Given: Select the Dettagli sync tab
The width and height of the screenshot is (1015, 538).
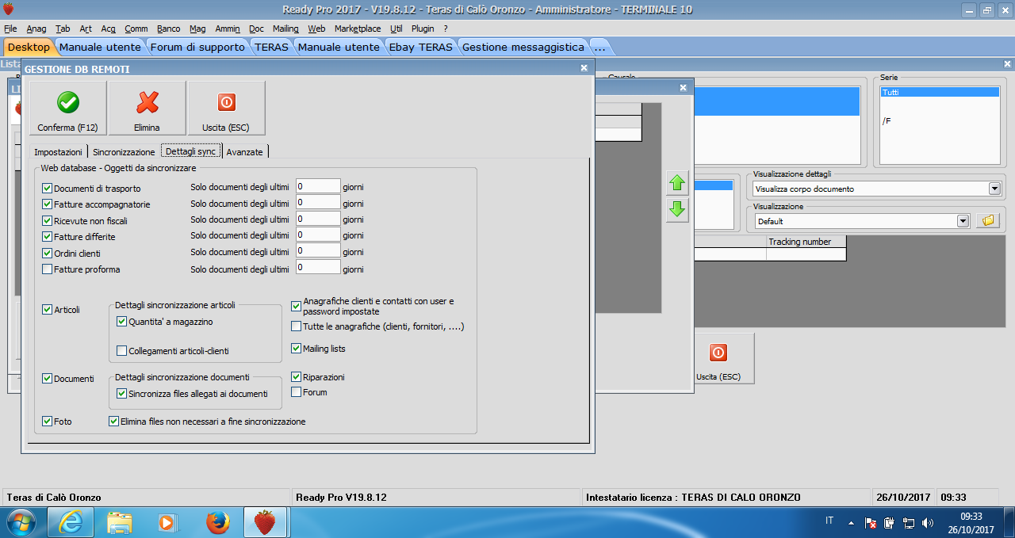Looking at the screenshot, I should pyautogui.click(x=191, y=151).
